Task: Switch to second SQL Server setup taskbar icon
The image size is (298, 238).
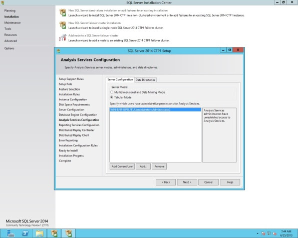Action: (x=69, y=233)
